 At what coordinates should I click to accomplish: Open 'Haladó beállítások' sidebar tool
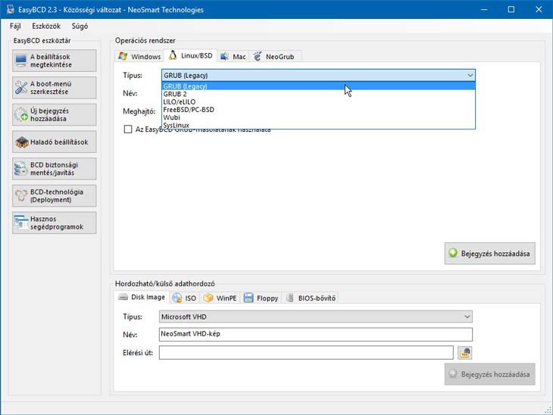(55, 142)
